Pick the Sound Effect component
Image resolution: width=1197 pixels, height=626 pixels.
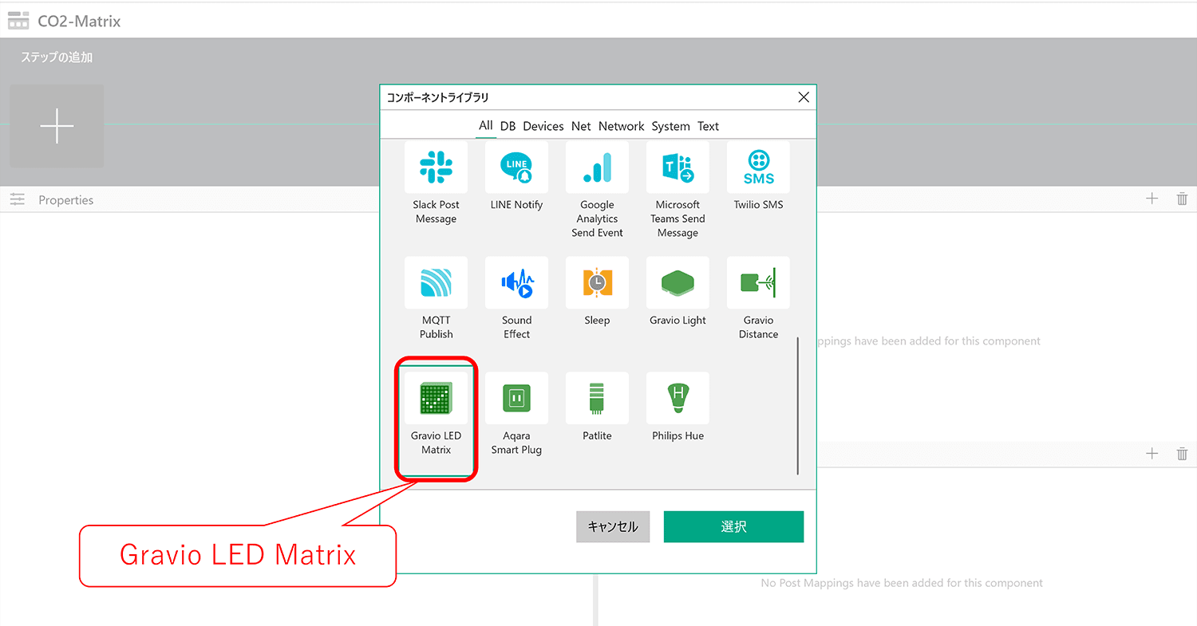tap(516, 300)
